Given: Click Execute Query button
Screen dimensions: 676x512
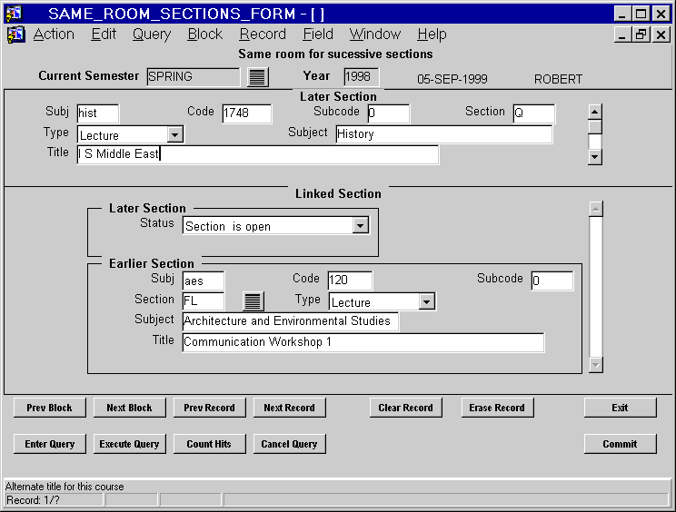Looking at the screenshot, I should (x=129, y=444).
